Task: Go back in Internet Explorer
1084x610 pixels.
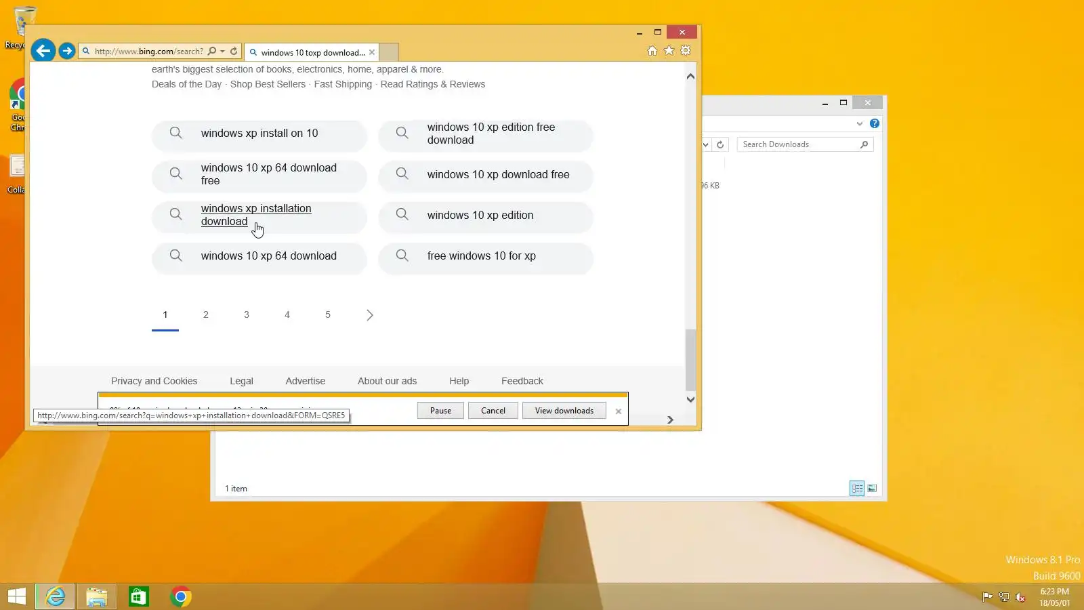Action: [x=43, y=51]
